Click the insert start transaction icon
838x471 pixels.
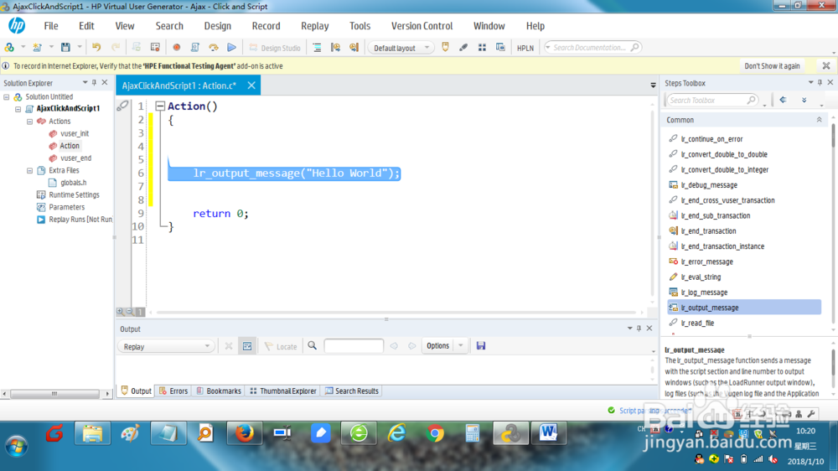(336, 48)
